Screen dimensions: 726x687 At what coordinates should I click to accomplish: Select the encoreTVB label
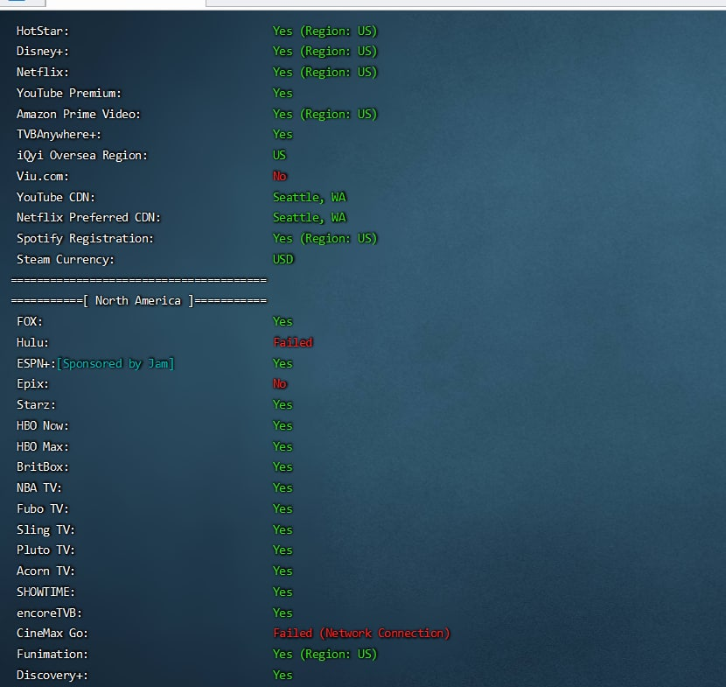click(x=49, y=613)
